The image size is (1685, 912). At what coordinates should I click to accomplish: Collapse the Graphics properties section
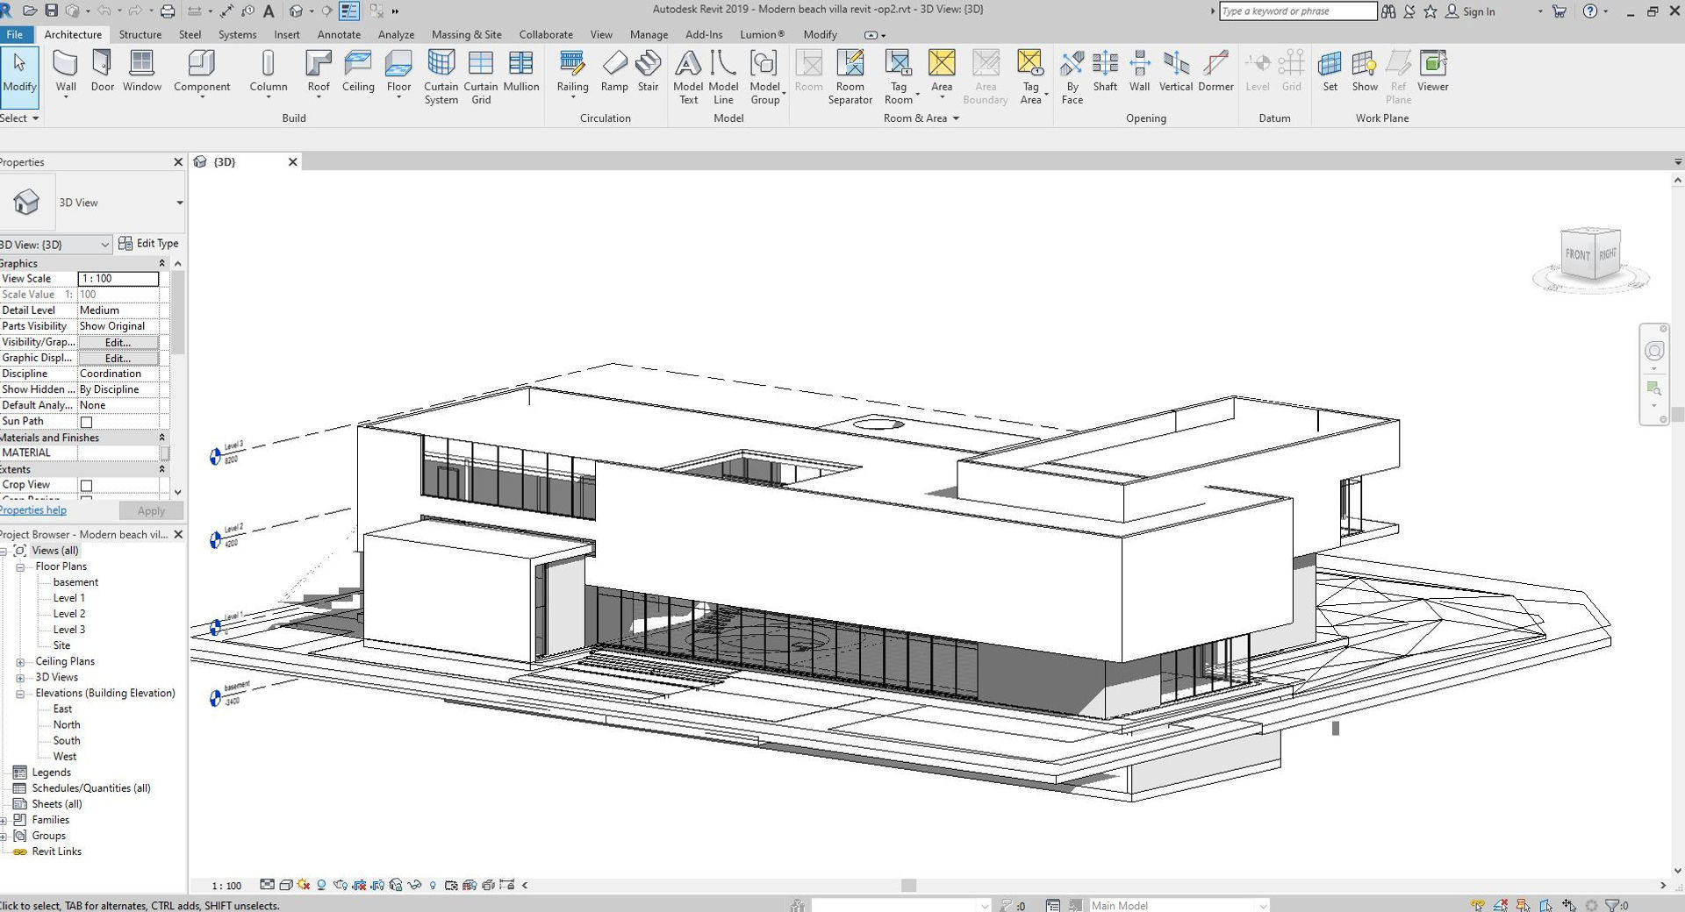[161, 263]
